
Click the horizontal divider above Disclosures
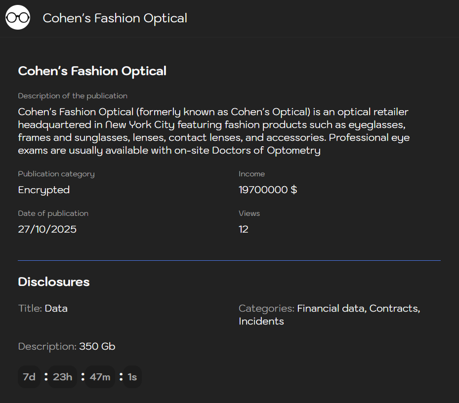point(229,259)
